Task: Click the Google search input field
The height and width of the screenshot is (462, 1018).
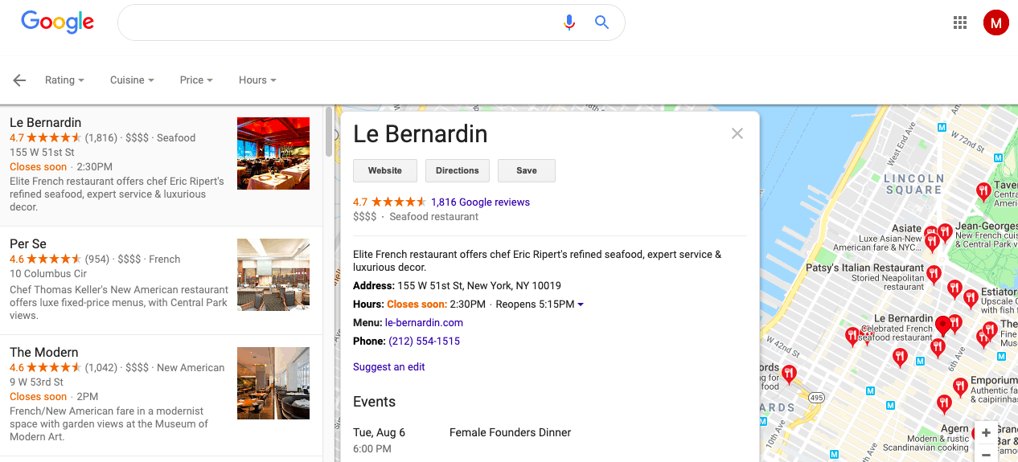Action: coord(338,22)
